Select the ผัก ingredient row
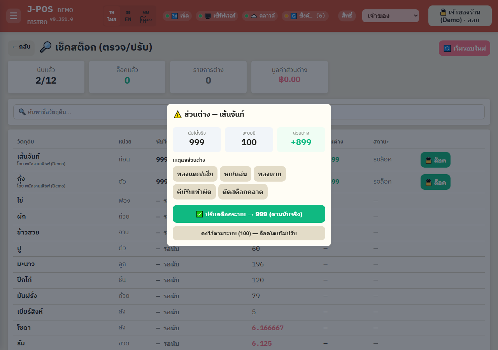 pyautogui.click(x=249, y=217)
